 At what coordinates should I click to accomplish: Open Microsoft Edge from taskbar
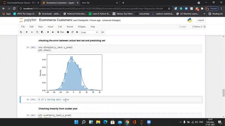pyautogui.click(x=105, y=122)
